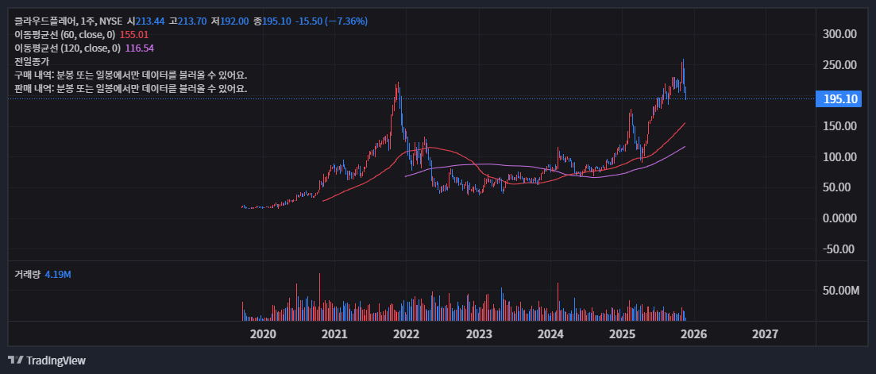Image resolution: width=876 pixels, height=374 pixels.
Task: Click the 판매 내역 legend row
Action: pyautogui.click(x=130, y=88)
